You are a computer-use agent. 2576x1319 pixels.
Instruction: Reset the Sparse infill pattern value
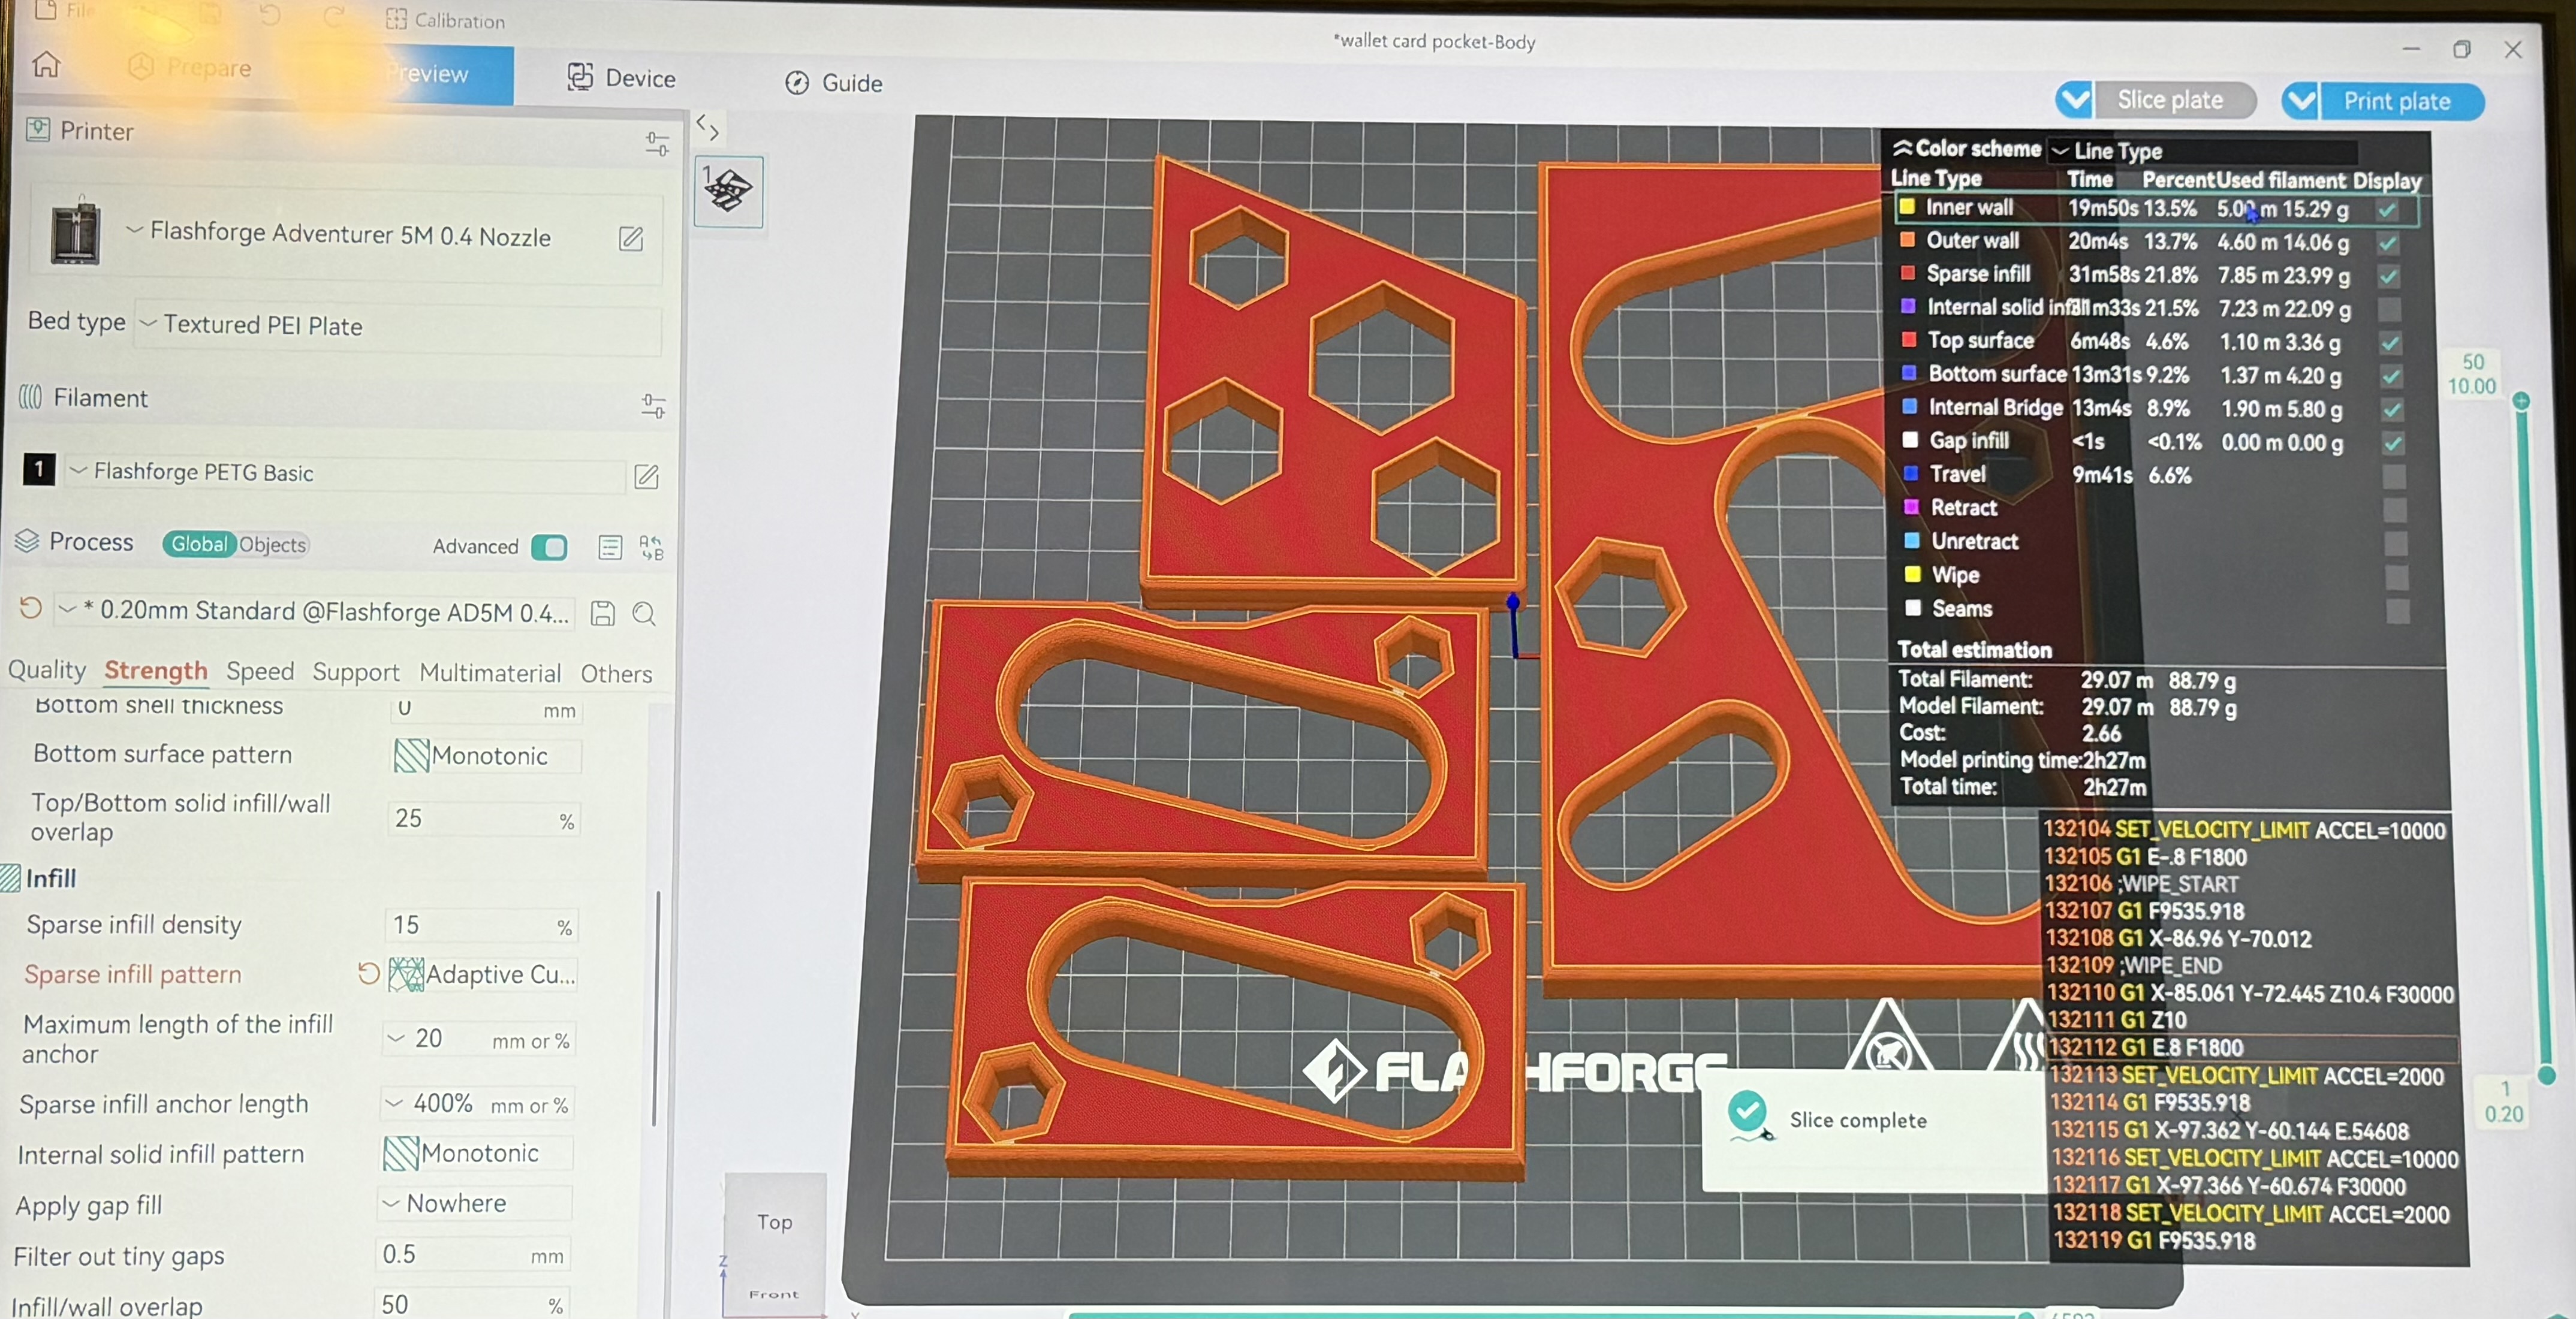click(x=368, y=973)
